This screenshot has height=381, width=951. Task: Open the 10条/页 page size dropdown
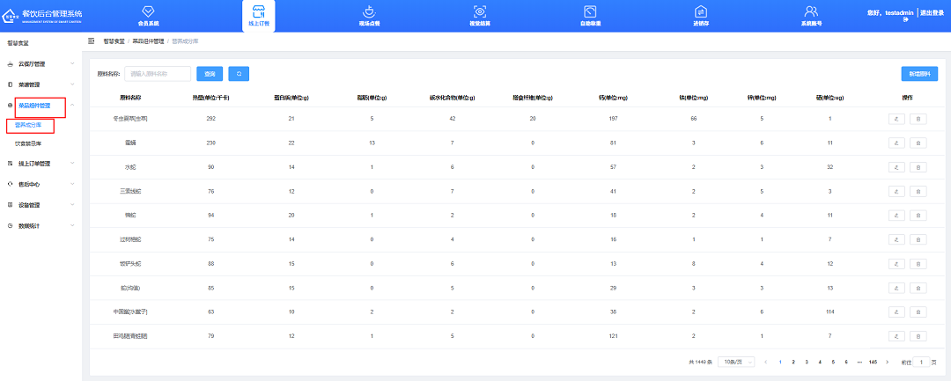click(735, 362)
